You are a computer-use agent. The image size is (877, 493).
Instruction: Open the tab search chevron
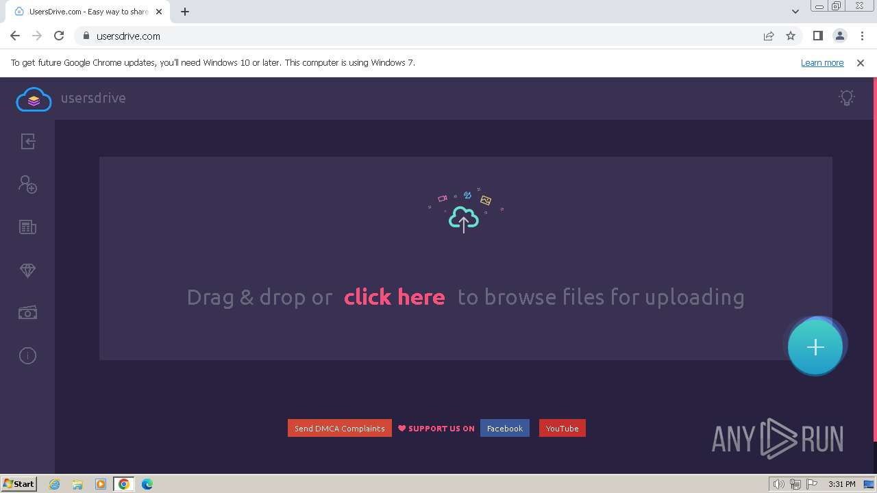[x=795, y=11]
